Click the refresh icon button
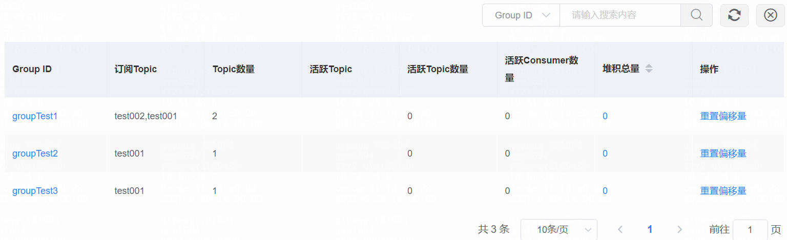The width and height of the screenshot is (787, 240). point(734,15)
